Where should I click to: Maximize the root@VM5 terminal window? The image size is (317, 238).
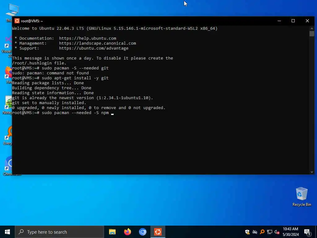point(293,21)
